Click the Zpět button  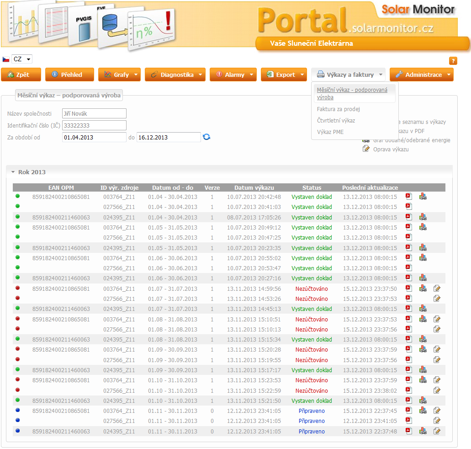point(21,75)
